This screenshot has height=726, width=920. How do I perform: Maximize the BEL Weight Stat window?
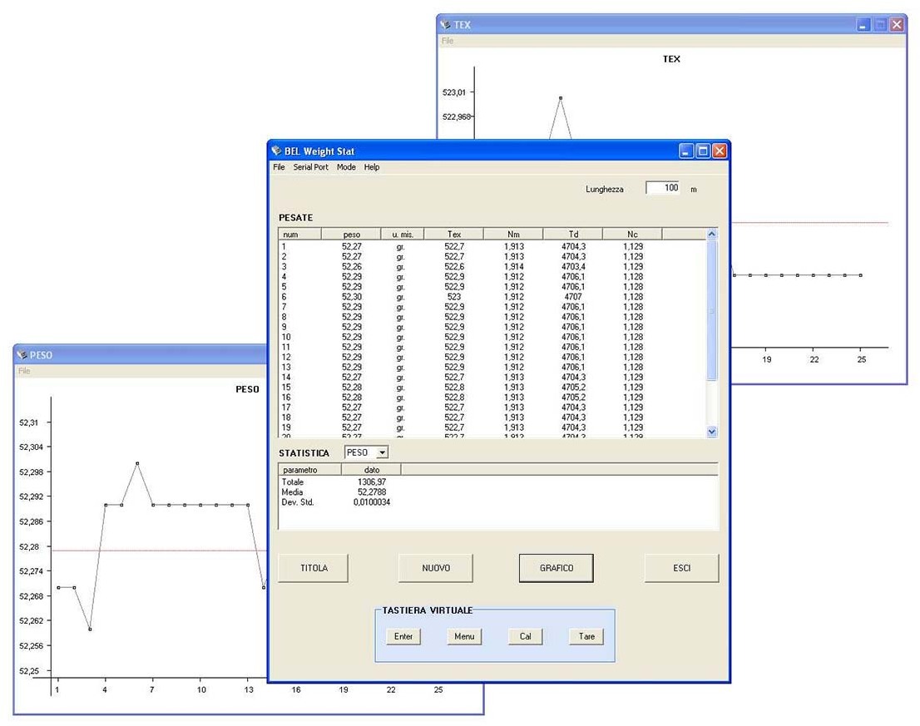point(703,151)
